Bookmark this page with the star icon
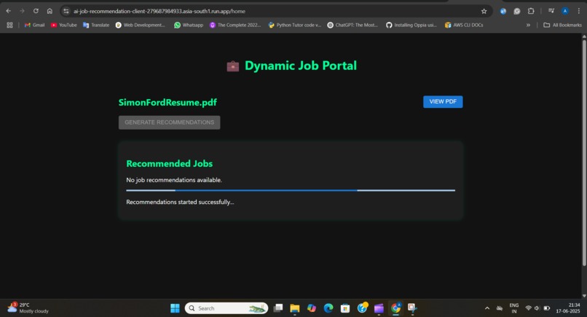 (x=484, y=11)
